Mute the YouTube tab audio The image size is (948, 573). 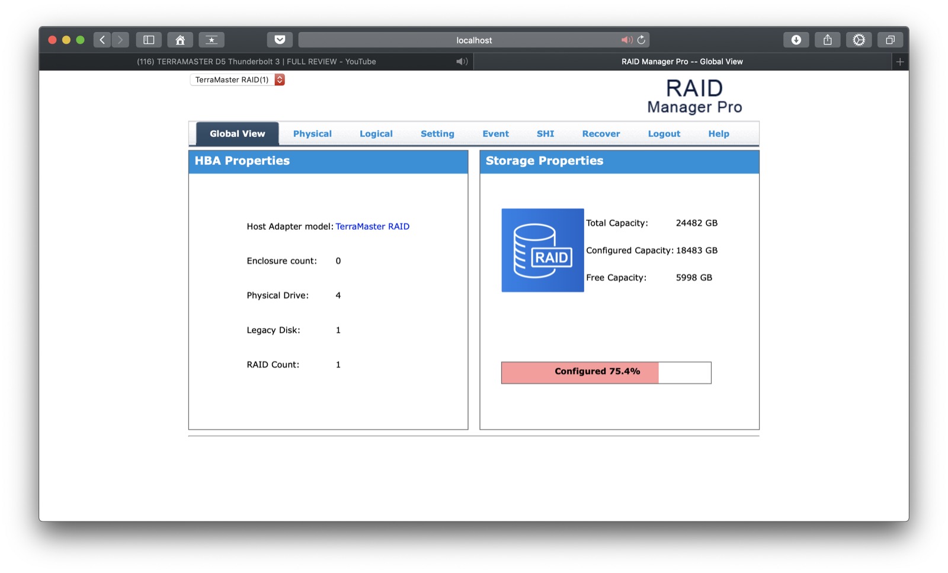(x=462, y=62)
